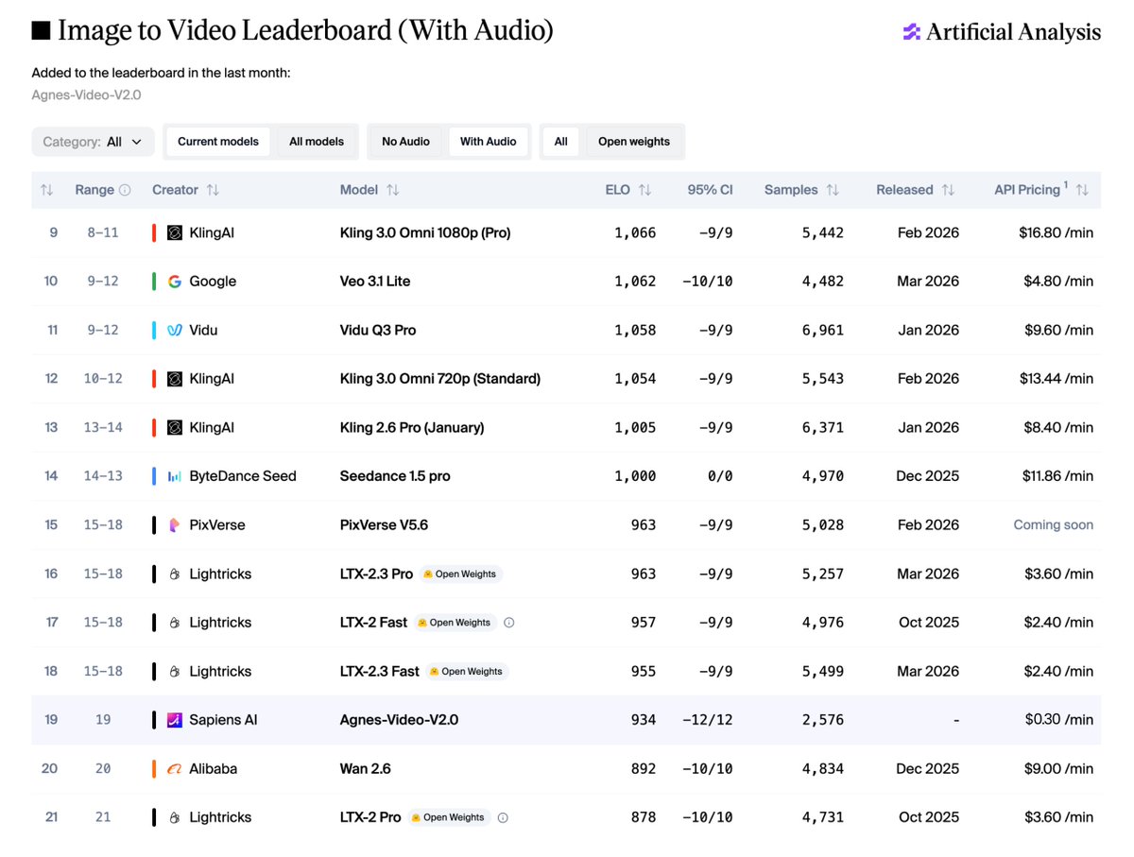
Task: Sort table by ELO column
Action: tap(644, 190)
